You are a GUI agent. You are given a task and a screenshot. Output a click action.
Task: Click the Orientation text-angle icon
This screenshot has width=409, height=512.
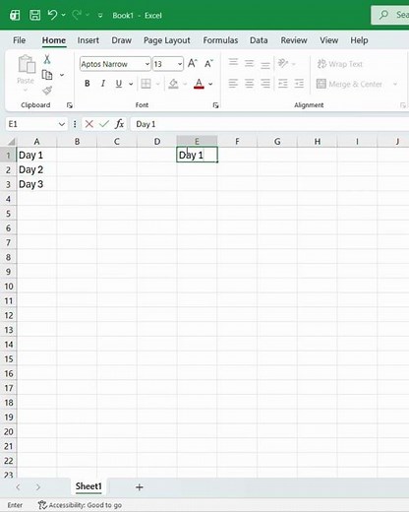(x=283, y=63)
